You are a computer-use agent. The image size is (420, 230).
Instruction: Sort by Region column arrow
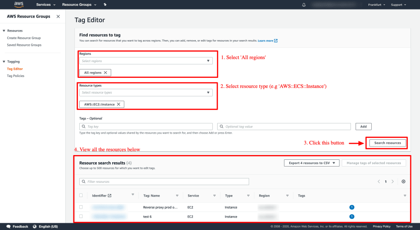(287, 196)
